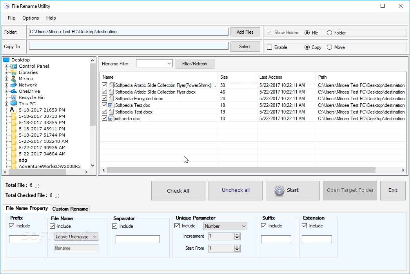Expand the Libraries tree node
This screenshot has width=410, height=274.
6,73
